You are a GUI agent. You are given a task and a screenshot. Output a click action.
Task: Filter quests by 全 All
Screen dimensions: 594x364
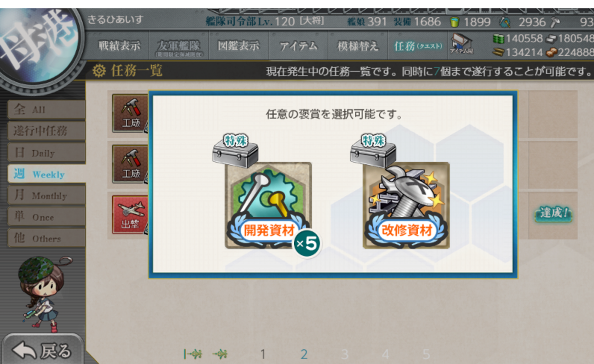(x=46, y=110)
